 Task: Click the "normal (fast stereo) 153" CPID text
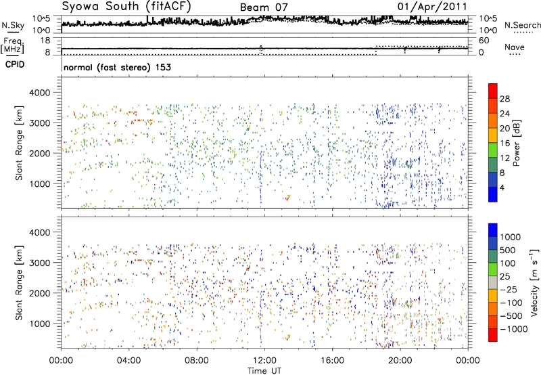coord(117,67)
